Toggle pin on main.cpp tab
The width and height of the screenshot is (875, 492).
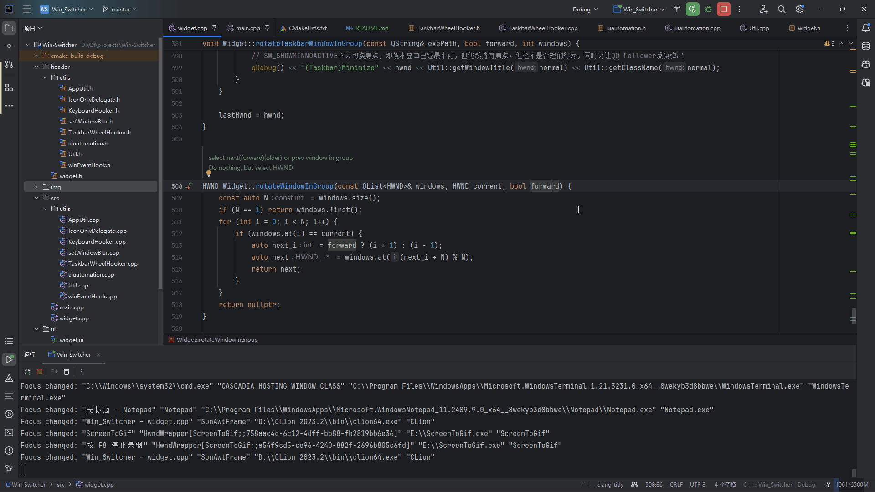click(267, 28)
